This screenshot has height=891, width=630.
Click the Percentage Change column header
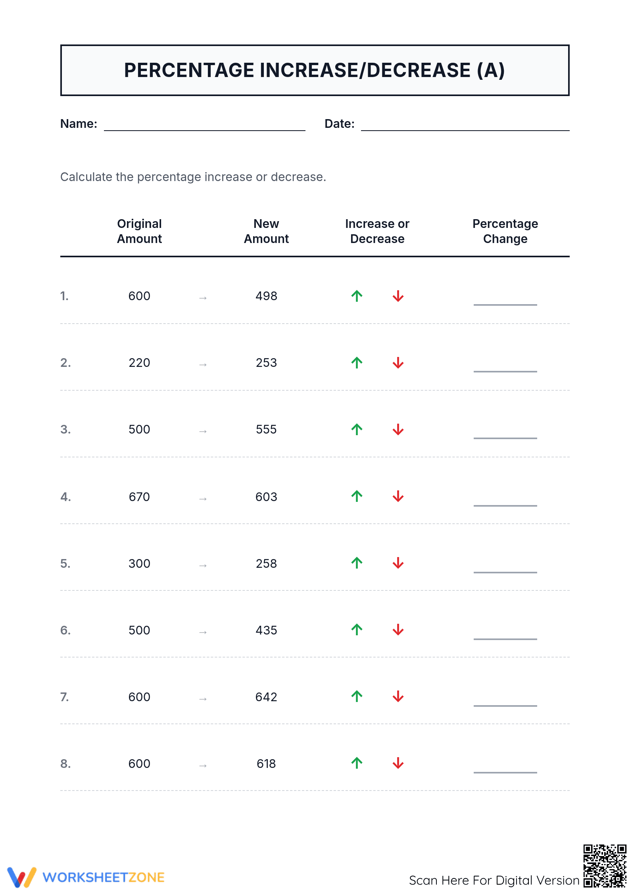click(x=505, y=231)
